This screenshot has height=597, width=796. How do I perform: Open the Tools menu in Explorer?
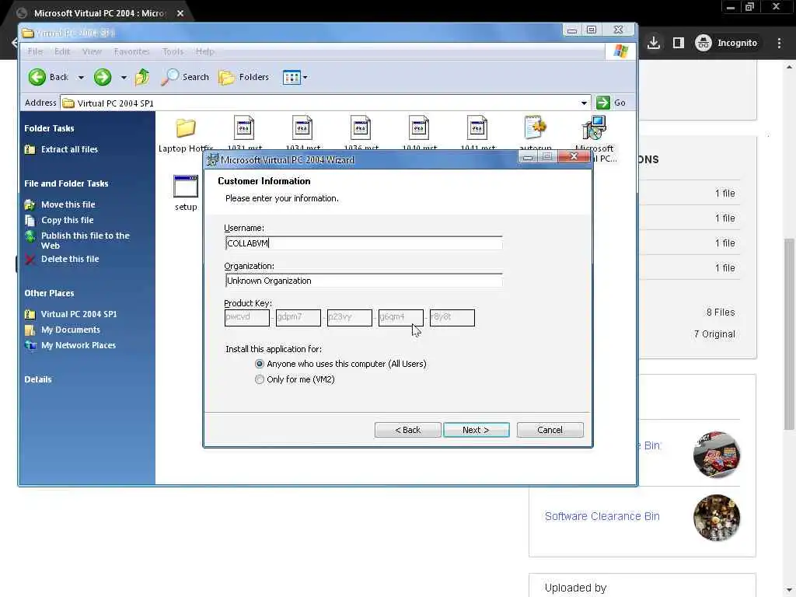click(173, 51)
